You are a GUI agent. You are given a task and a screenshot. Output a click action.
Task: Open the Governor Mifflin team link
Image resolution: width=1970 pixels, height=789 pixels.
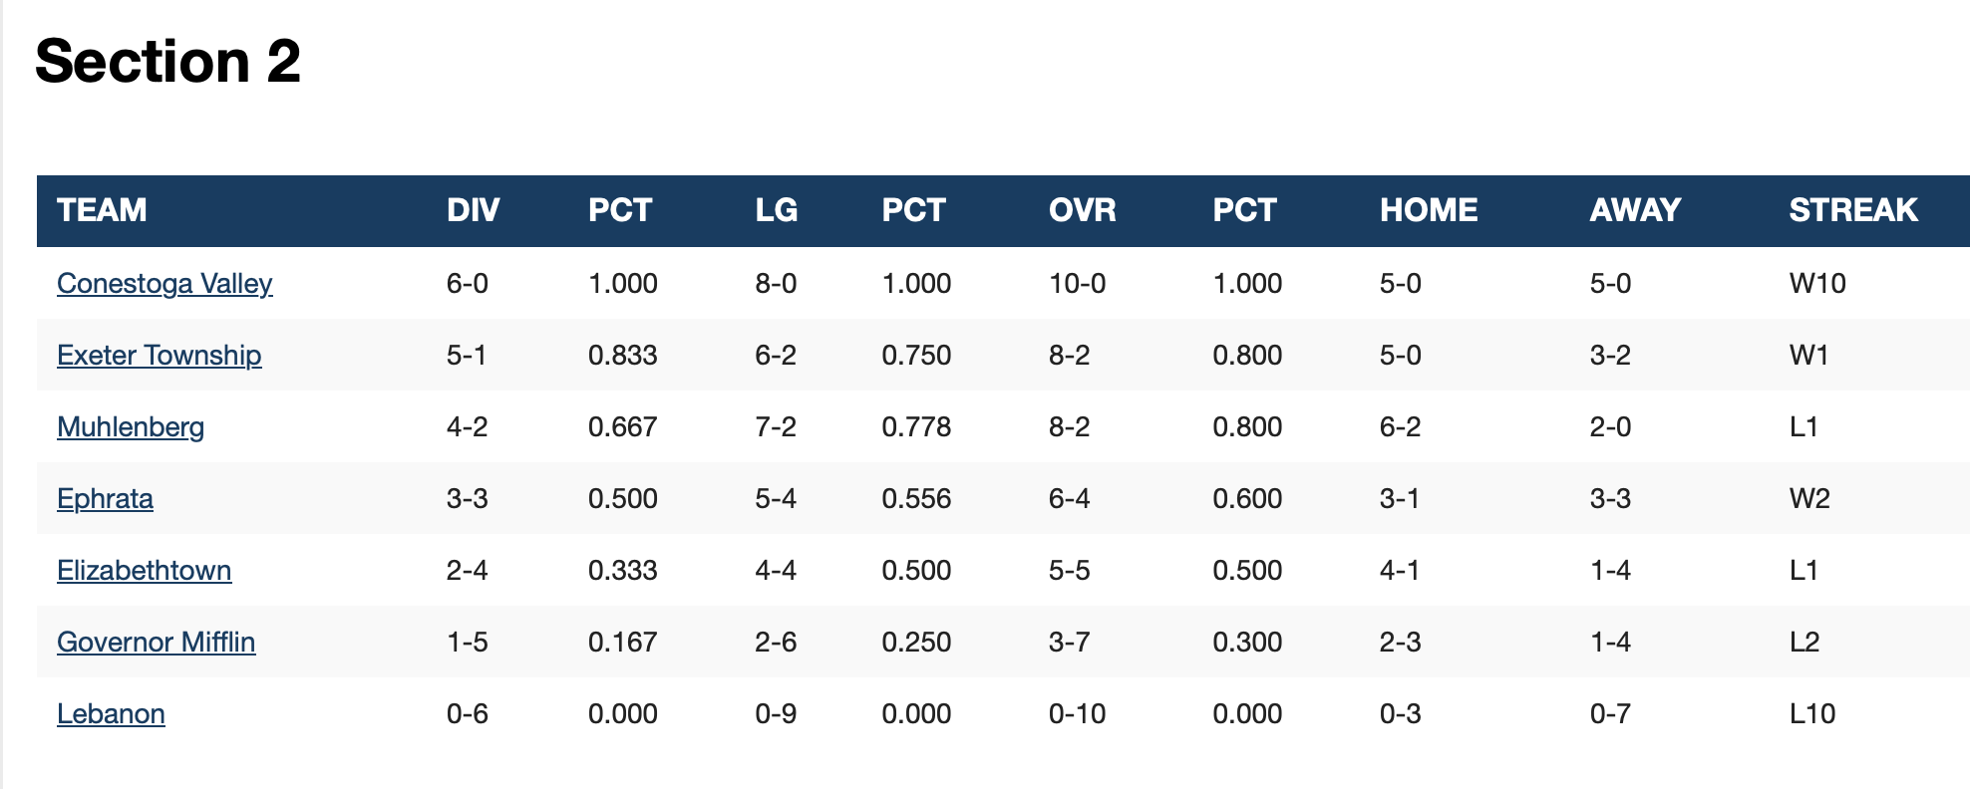pos(156,643)
